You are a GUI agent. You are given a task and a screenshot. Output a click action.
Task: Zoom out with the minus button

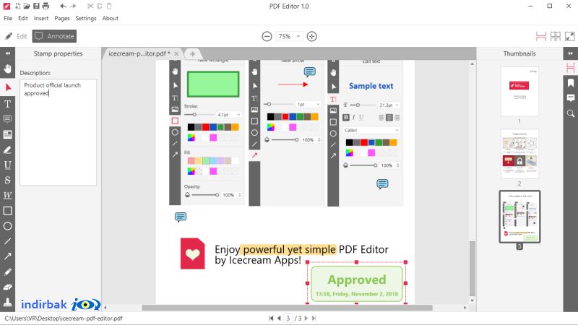tap(267, 36)
